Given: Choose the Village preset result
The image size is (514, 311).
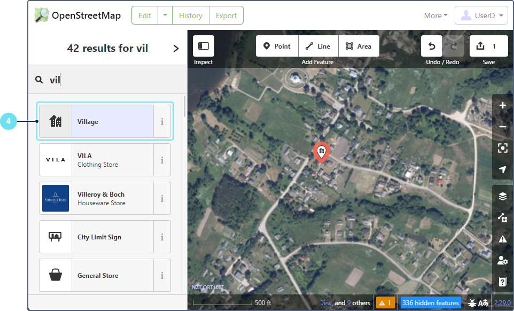Looking at the screenshot, I should (x=105, y=122).
